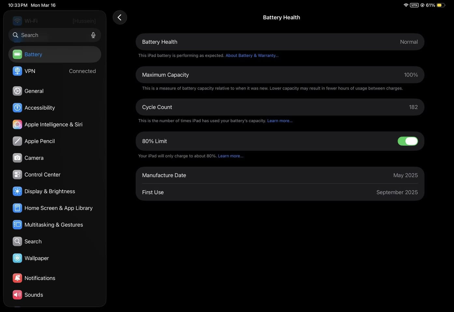This screenshot has height=312, width=454.
Task: Open VPN settings showing Connected
Action: 54,71
